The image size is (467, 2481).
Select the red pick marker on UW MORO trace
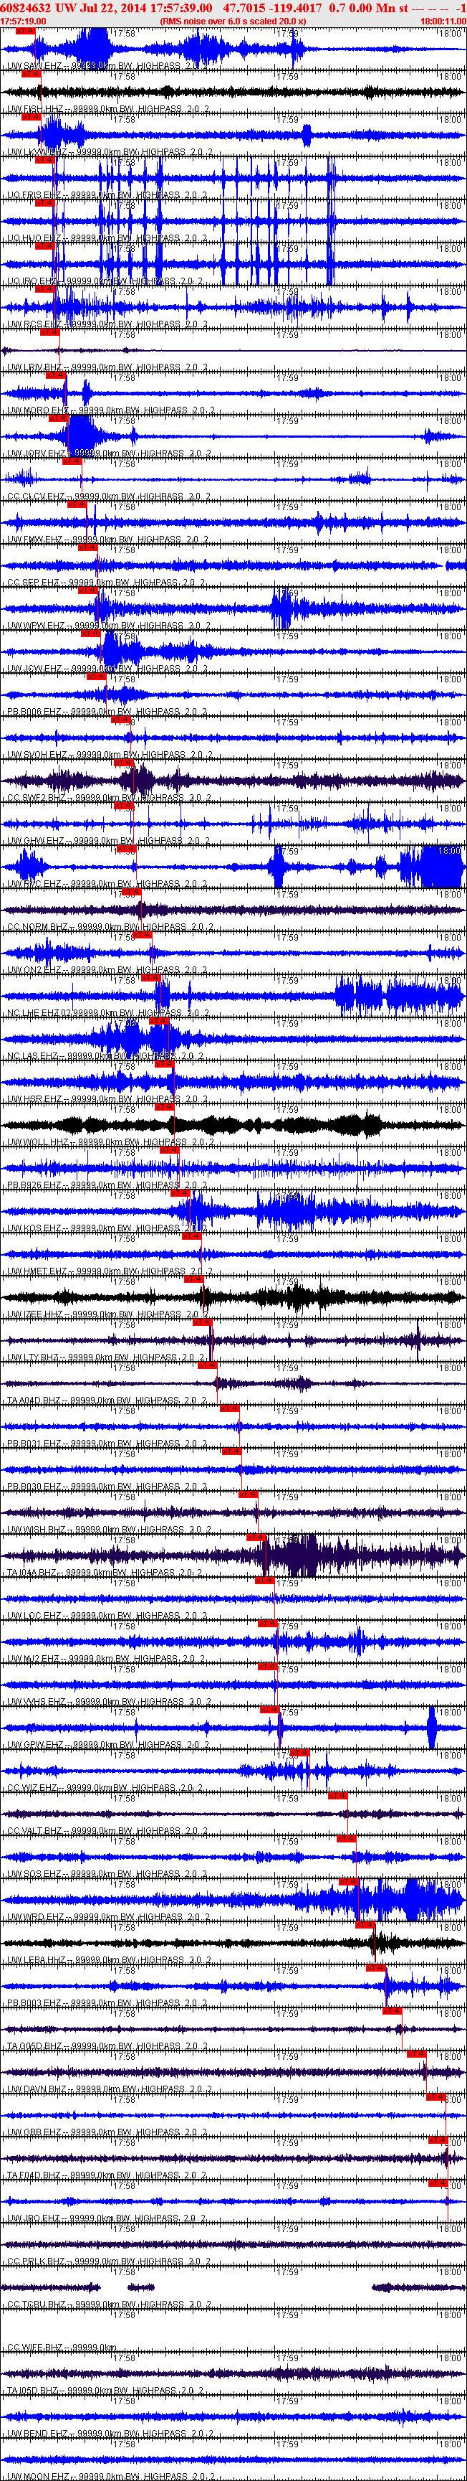(54, 376)
